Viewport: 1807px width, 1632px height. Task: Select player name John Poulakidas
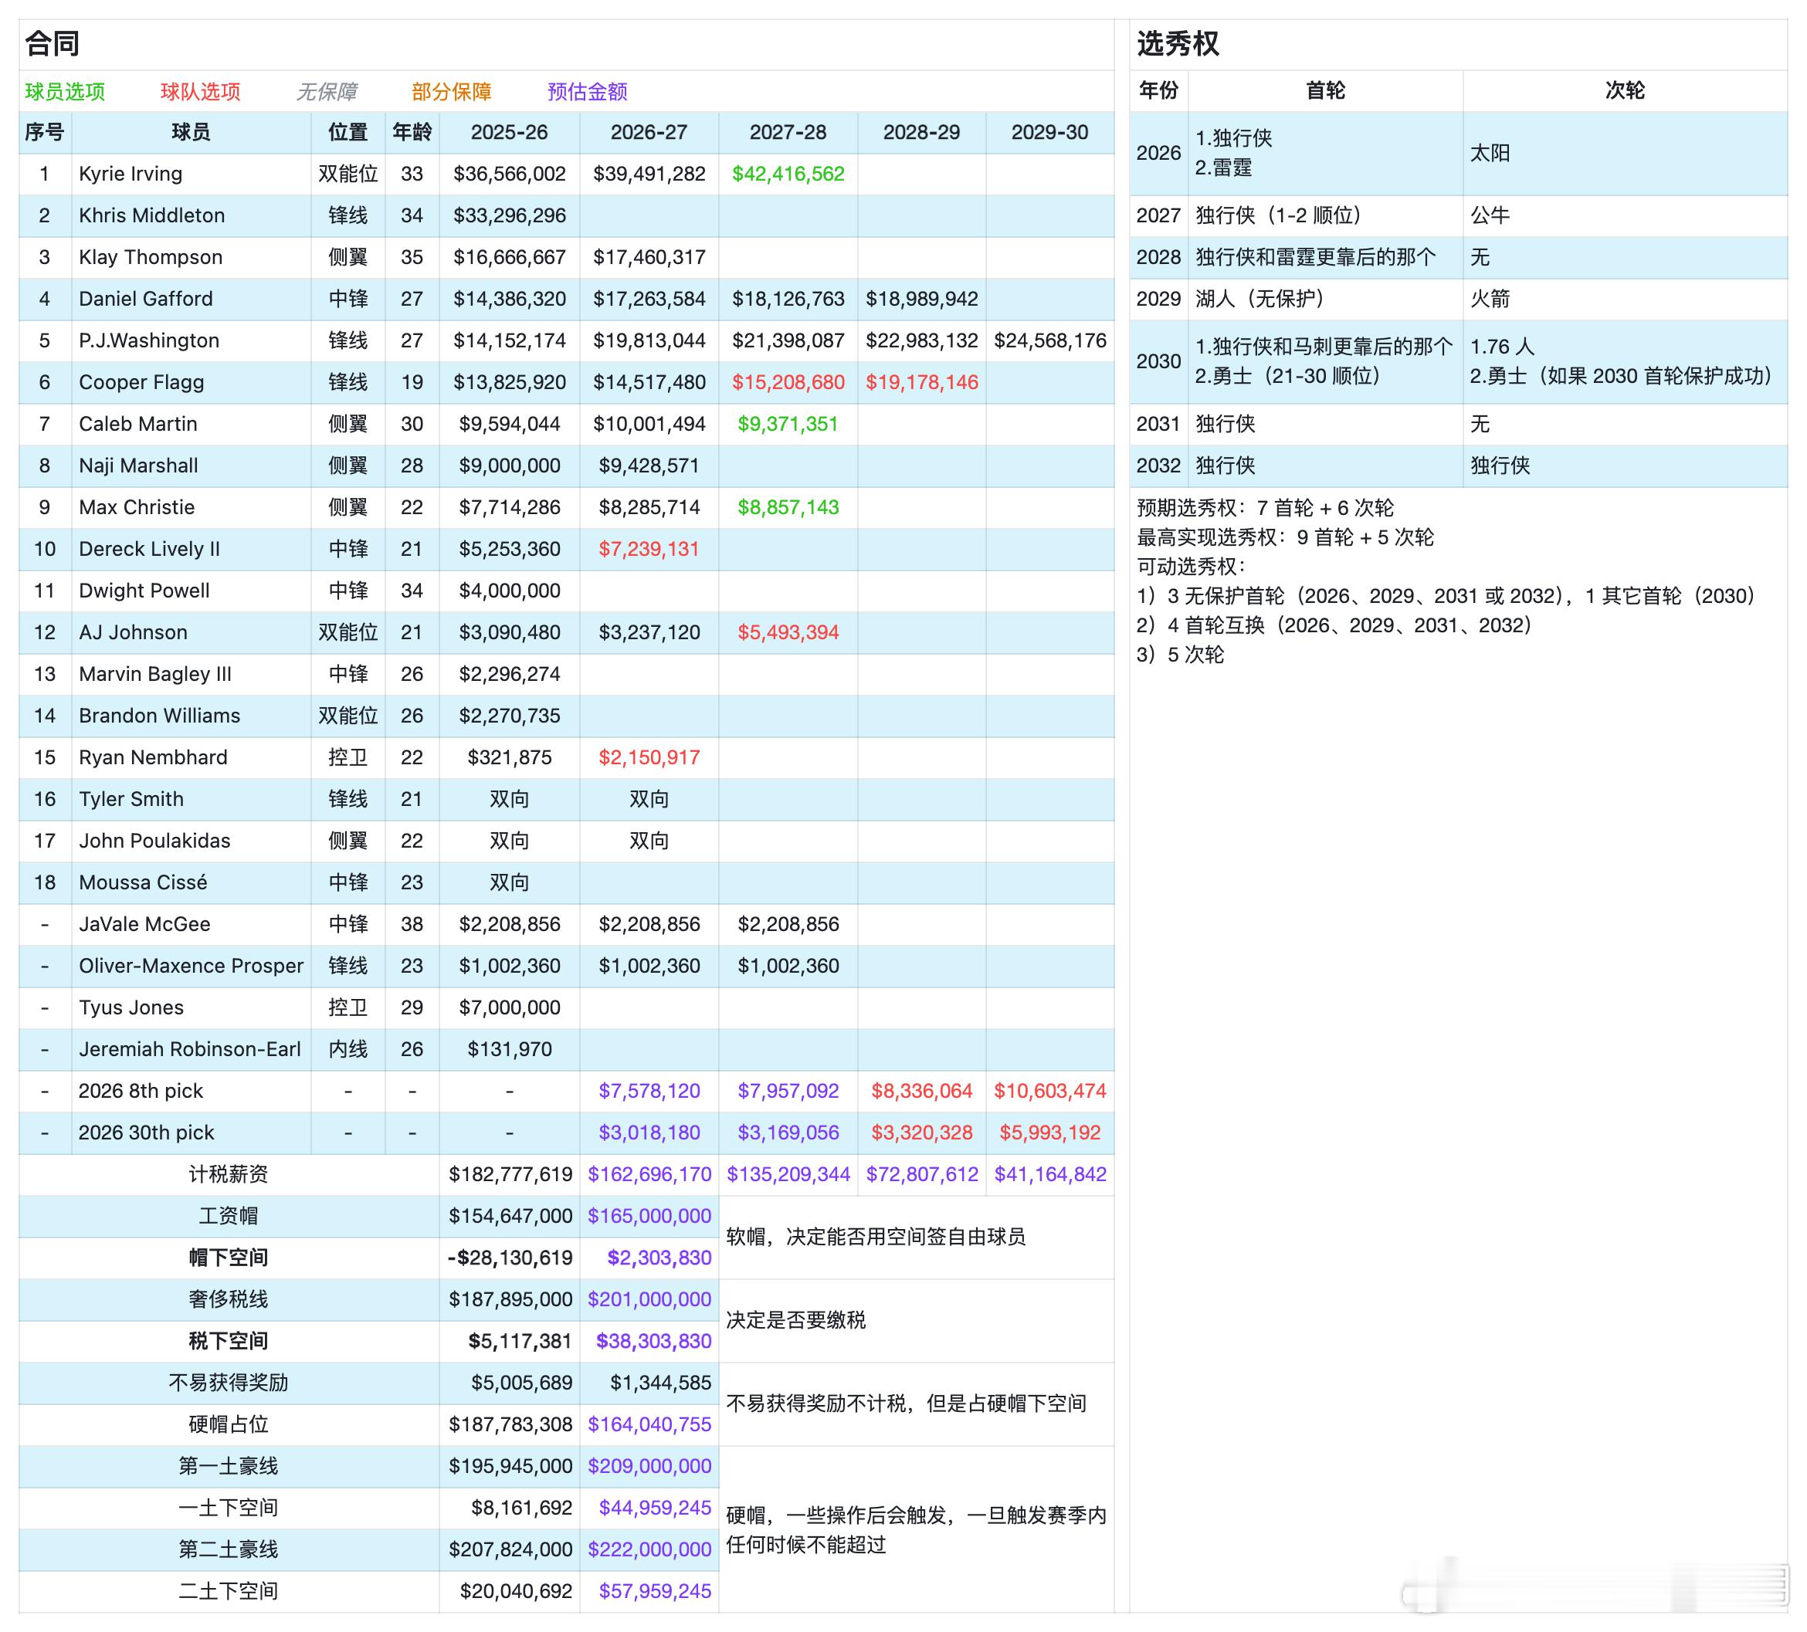155,841
